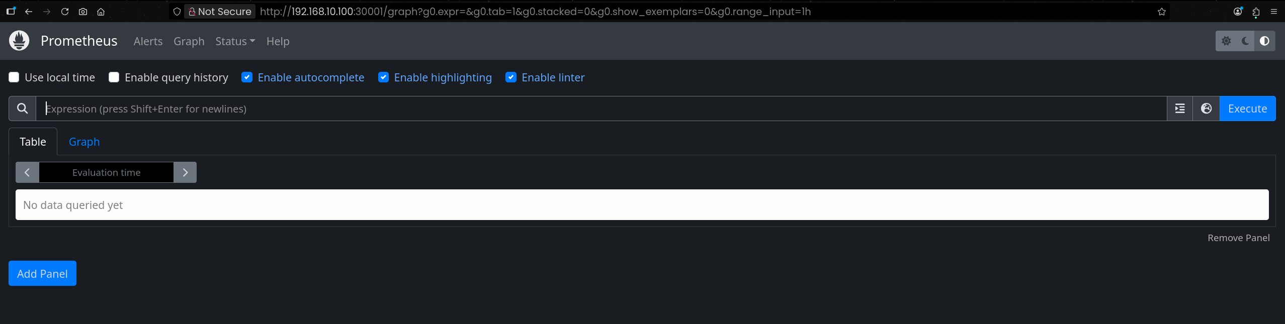Format the expression with indent icon
Viewport: 1285px width, 324px height.
1180,109
